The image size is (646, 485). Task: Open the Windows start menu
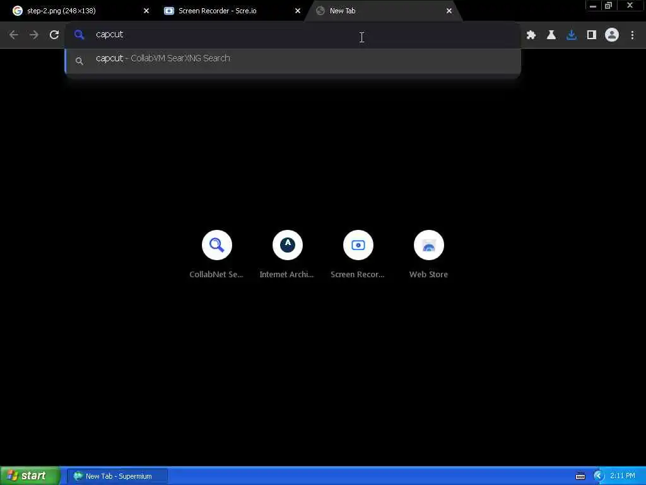30,476
